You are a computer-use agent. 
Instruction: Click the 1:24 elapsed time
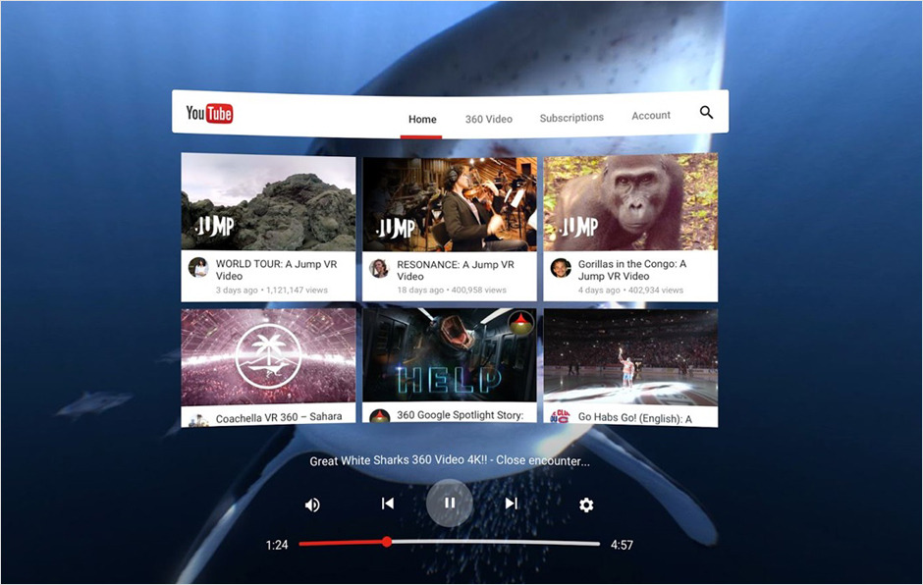pos(277,545)
